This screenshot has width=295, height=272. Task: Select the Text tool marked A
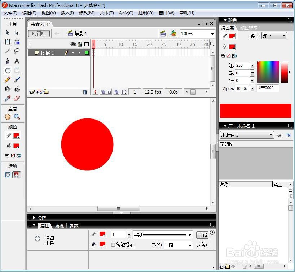tap(17, 61)
